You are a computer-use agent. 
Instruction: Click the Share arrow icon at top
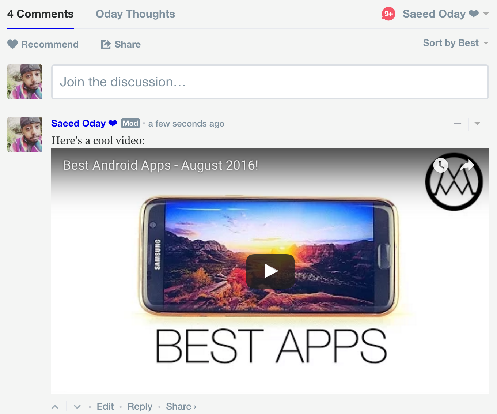point(106,44)
